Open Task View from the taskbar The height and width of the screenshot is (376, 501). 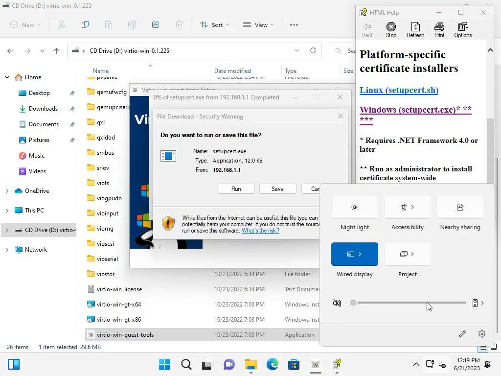click(207, 364)
